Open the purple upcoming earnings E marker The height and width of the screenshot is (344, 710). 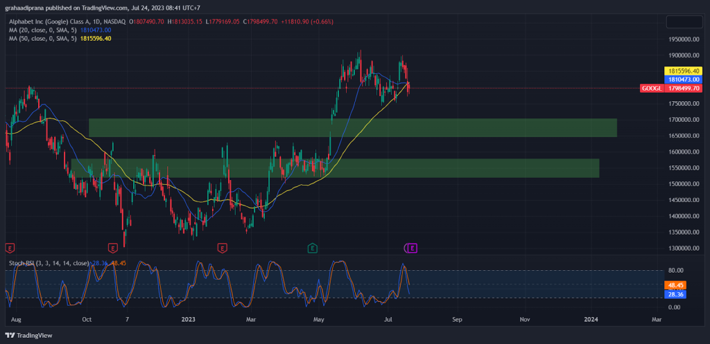(x=412, y=247)
